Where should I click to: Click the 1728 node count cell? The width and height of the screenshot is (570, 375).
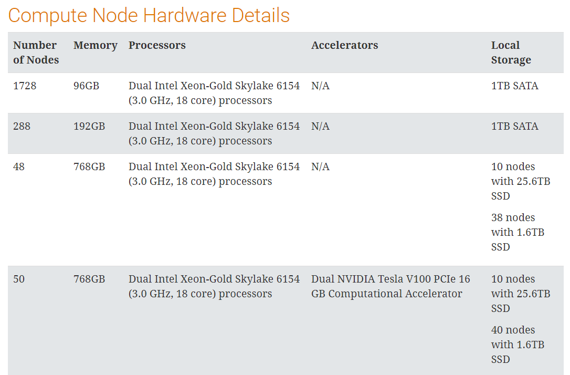(x=25, y=86)
